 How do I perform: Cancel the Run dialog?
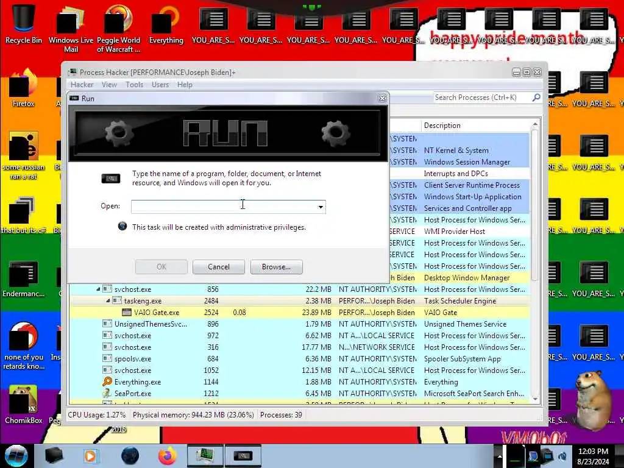coord(219,267)
